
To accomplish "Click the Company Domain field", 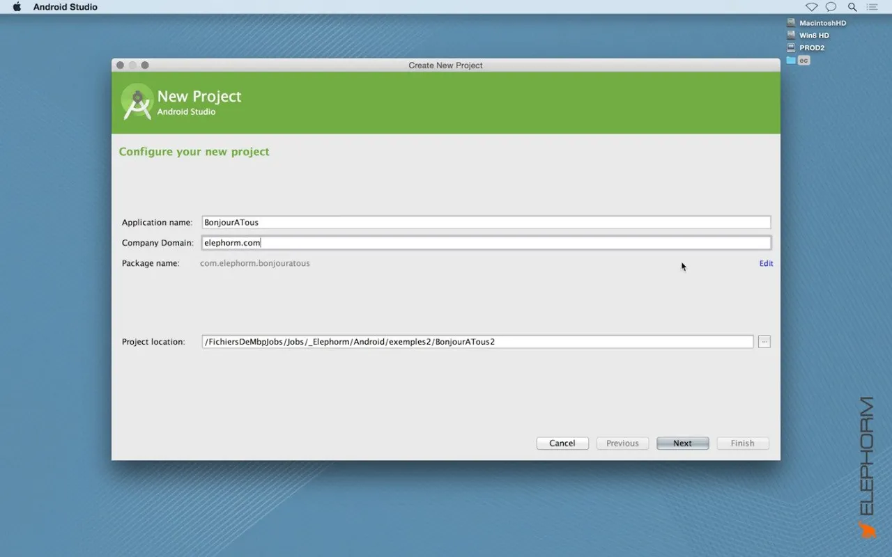I will pyautogui.click(x=486, y=243).
